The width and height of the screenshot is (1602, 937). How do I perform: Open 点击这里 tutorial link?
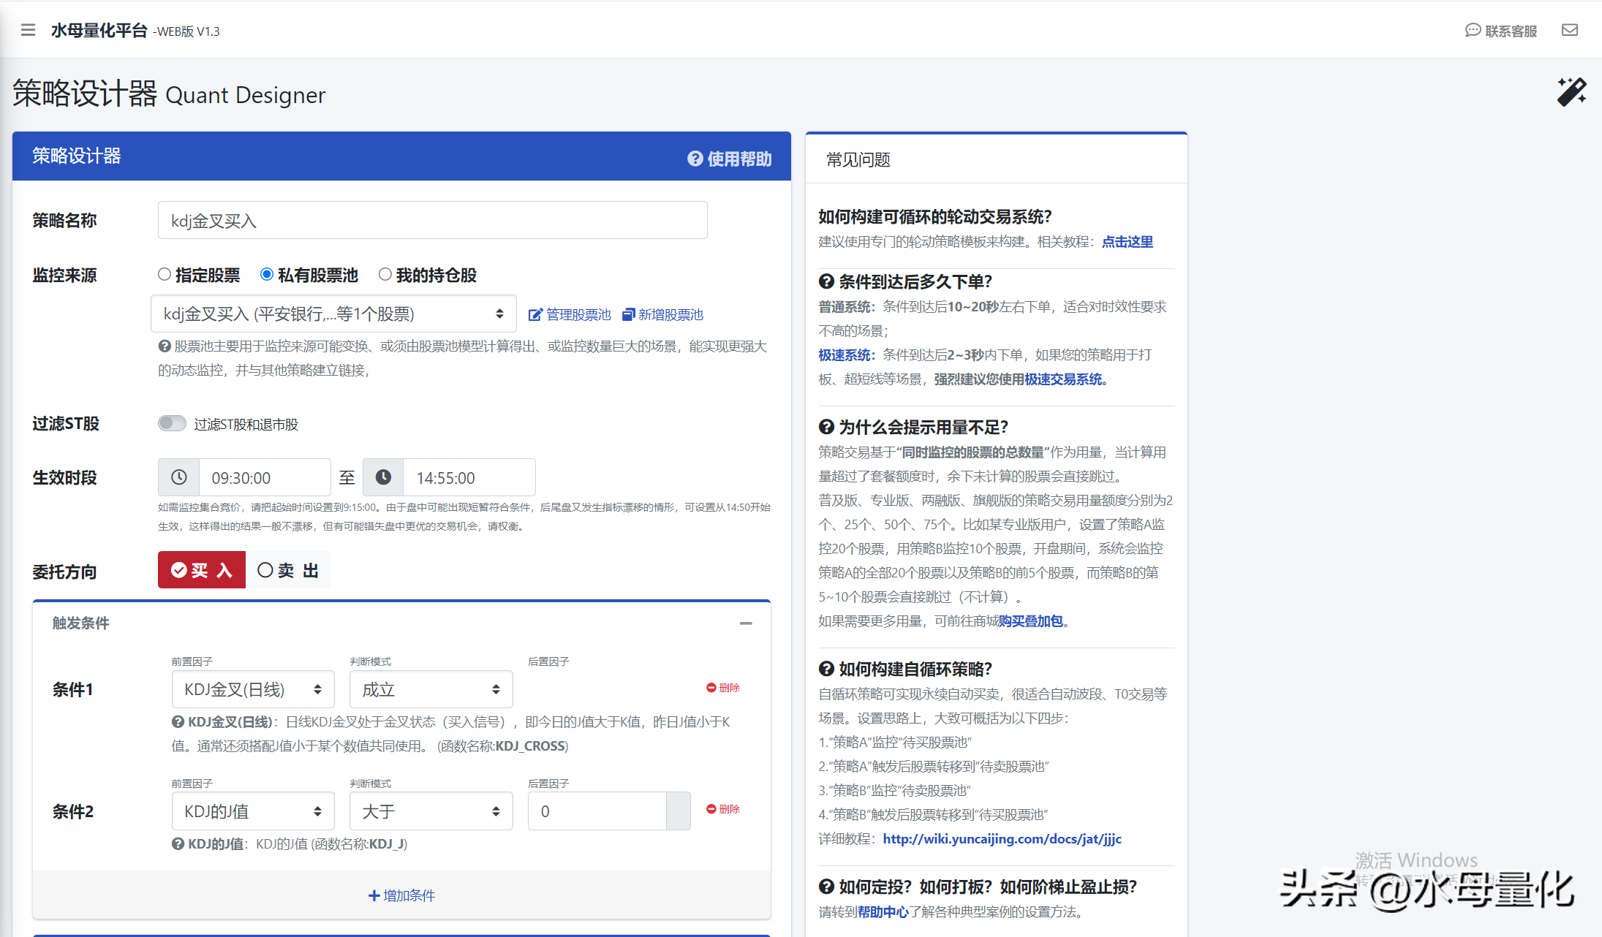pos(1127,242)
